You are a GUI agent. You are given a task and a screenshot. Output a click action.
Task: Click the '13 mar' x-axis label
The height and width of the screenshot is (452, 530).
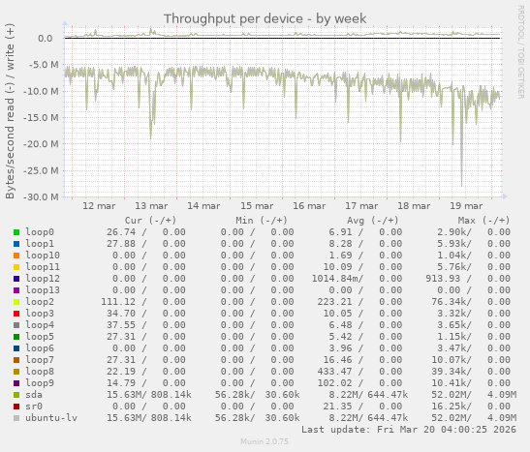[x=151, y=206]
